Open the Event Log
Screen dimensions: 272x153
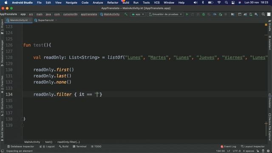pos(228,147)
